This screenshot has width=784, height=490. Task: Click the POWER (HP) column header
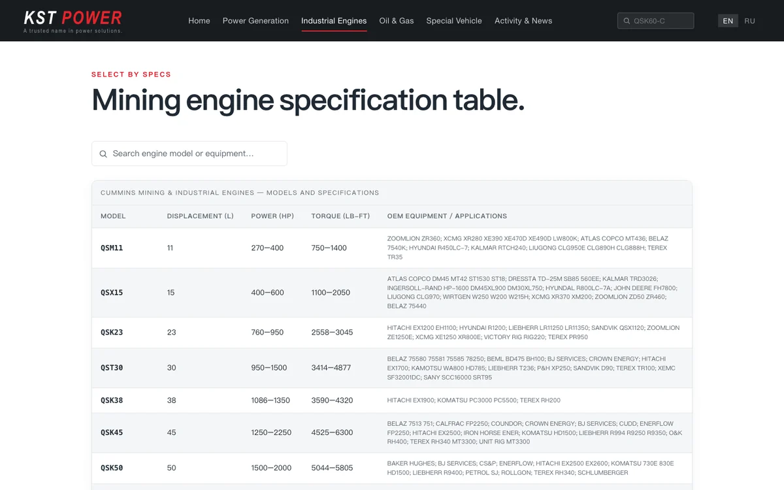click(x=272, y=216)
